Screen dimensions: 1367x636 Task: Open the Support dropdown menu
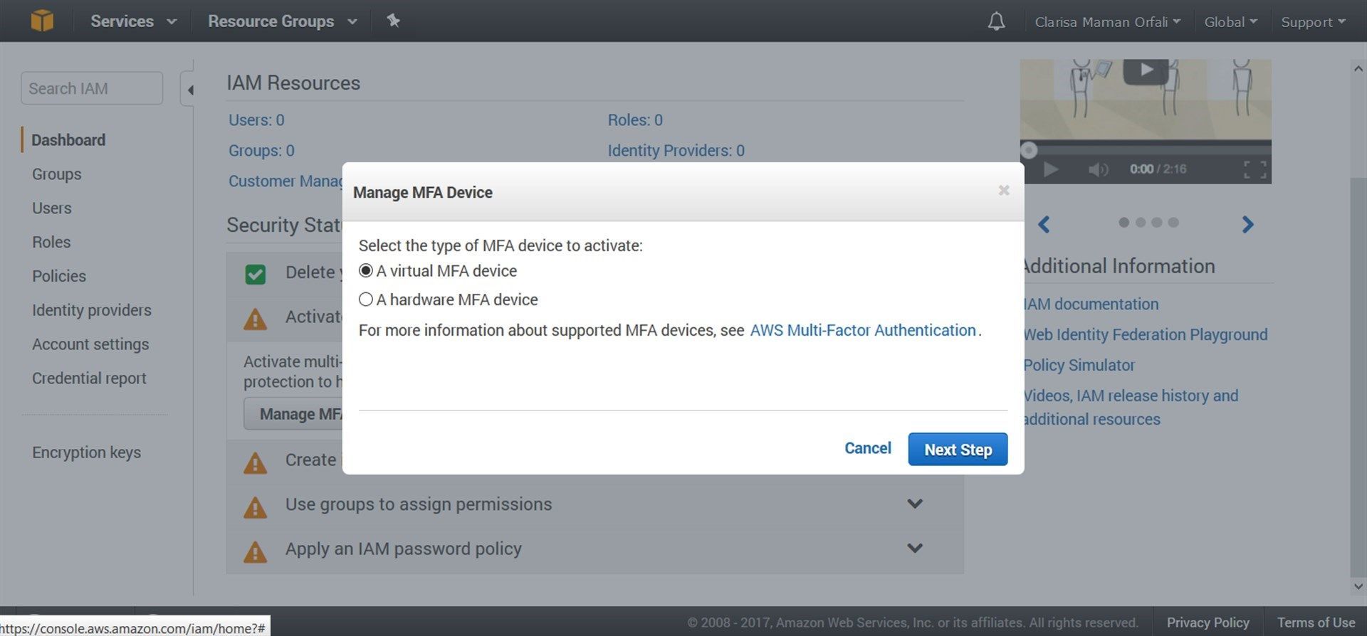(x=1313, y=22)
